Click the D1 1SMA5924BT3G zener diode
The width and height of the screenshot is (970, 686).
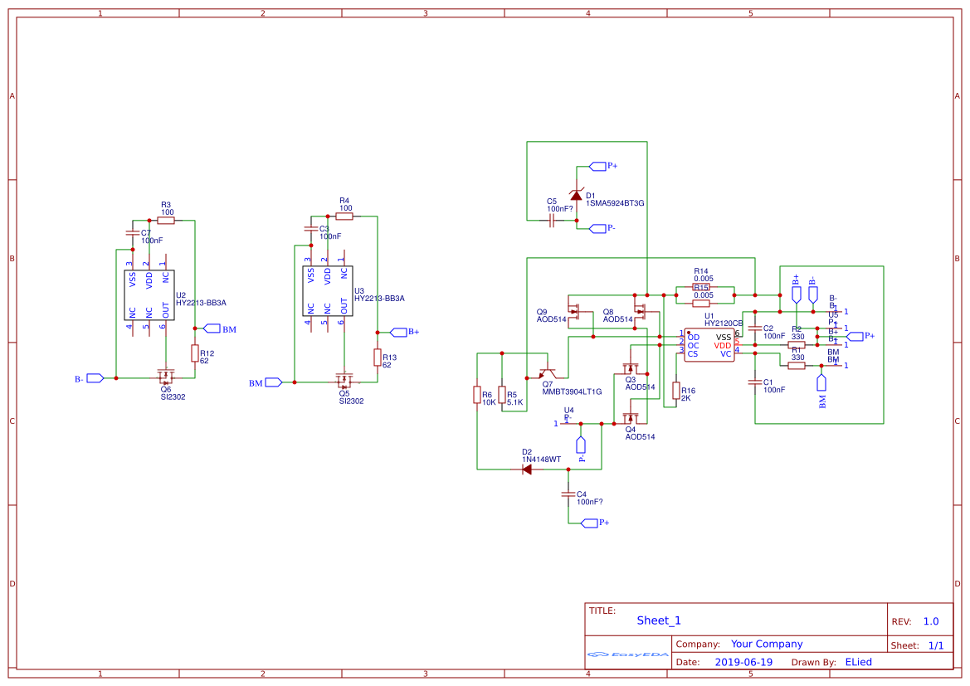[x=577, y=196]
